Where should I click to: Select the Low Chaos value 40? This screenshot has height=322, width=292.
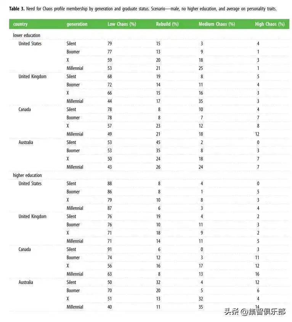pos(110,307)
